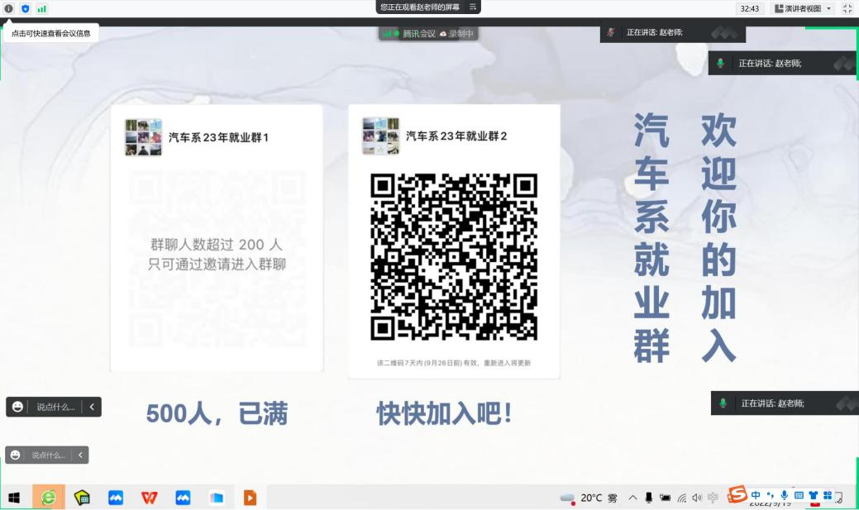Screen dimensions: 859x510
Task: Click the battery tray icon
Action: pos(665,498)
